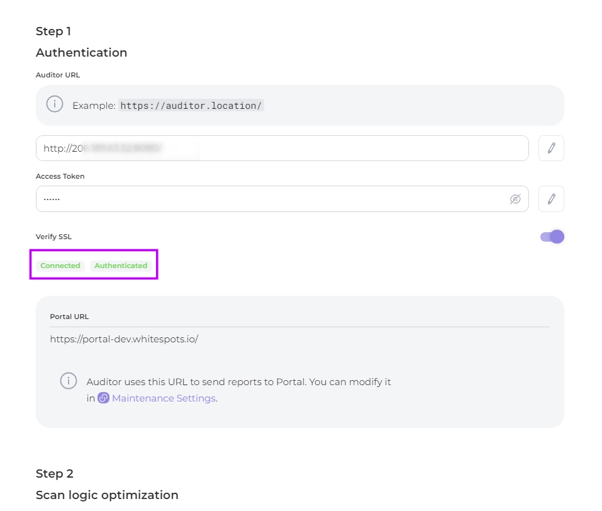602x511 pixels.
Task: Click the green Connected status badge
Action: [60, 266]
